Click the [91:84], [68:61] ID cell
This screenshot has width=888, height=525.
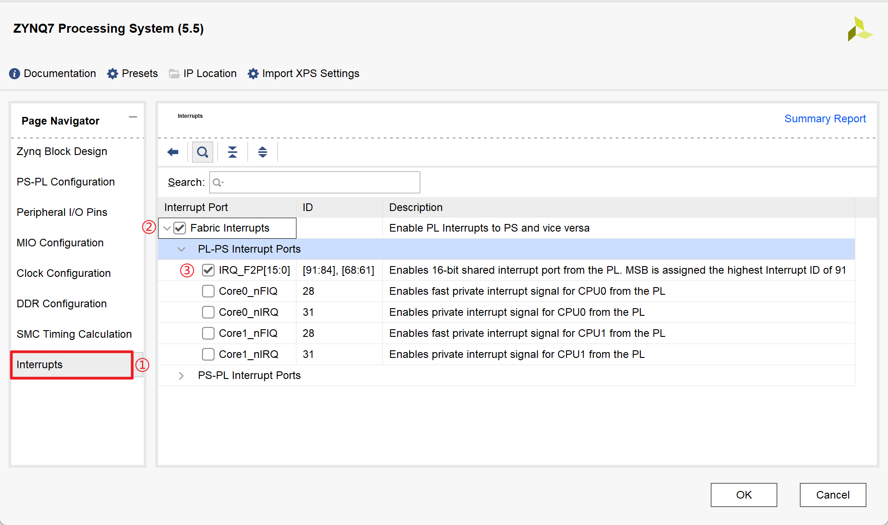pyautogui.click(x=339, y=270)
